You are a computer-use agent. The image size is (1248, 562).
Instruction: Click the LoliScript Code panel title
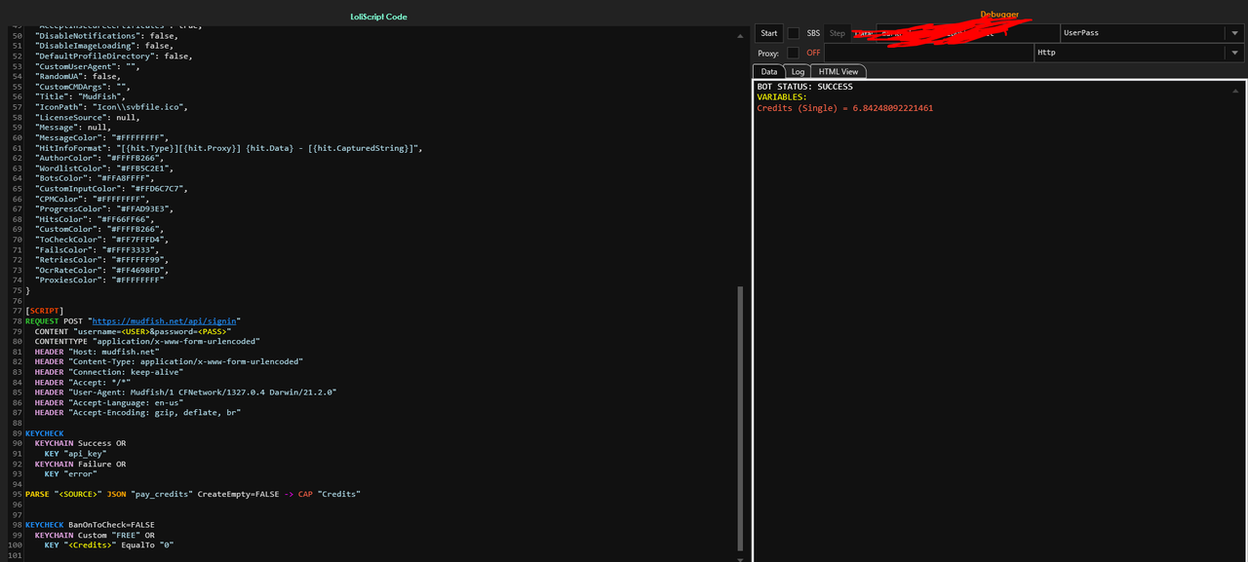(378, 17)
